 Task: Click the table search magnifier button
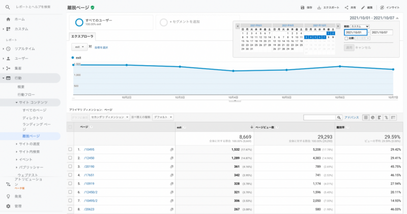339,118
